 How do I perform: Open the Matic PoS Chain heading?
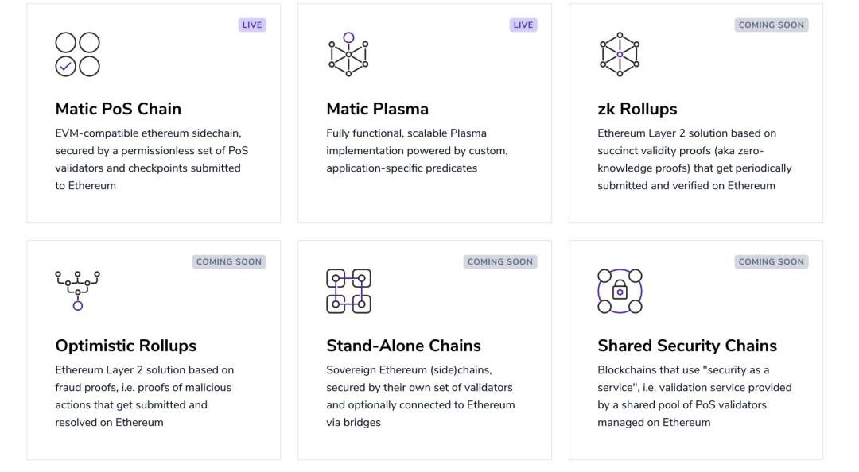(x=118, y=109)
